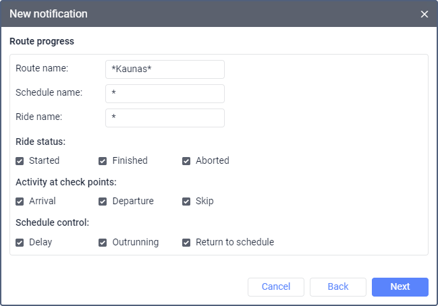Image resolution: width=438 pixels, height=306 pixels.
Task: Toggle the Finished ride status checkbox
Action: click(x=103, y=161)
